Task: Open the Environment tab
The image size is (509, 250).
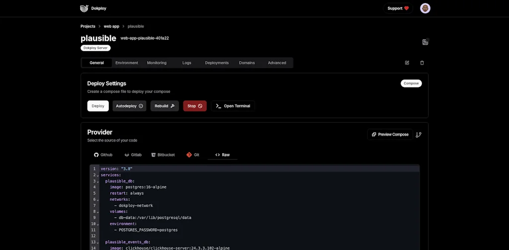Action: point(127,63)
